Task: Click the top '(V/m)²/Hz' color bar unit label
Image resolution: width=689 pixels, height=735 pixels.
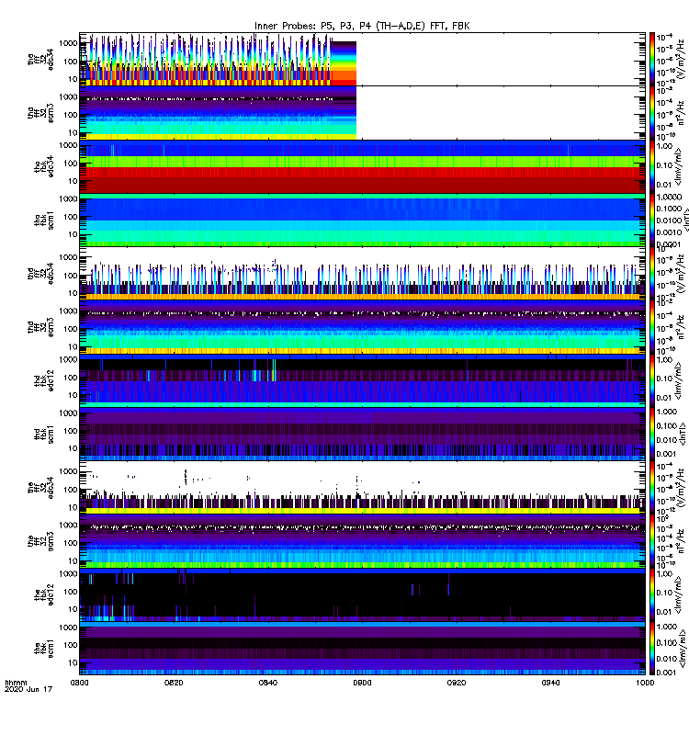Action: click(x=682, y=60)
